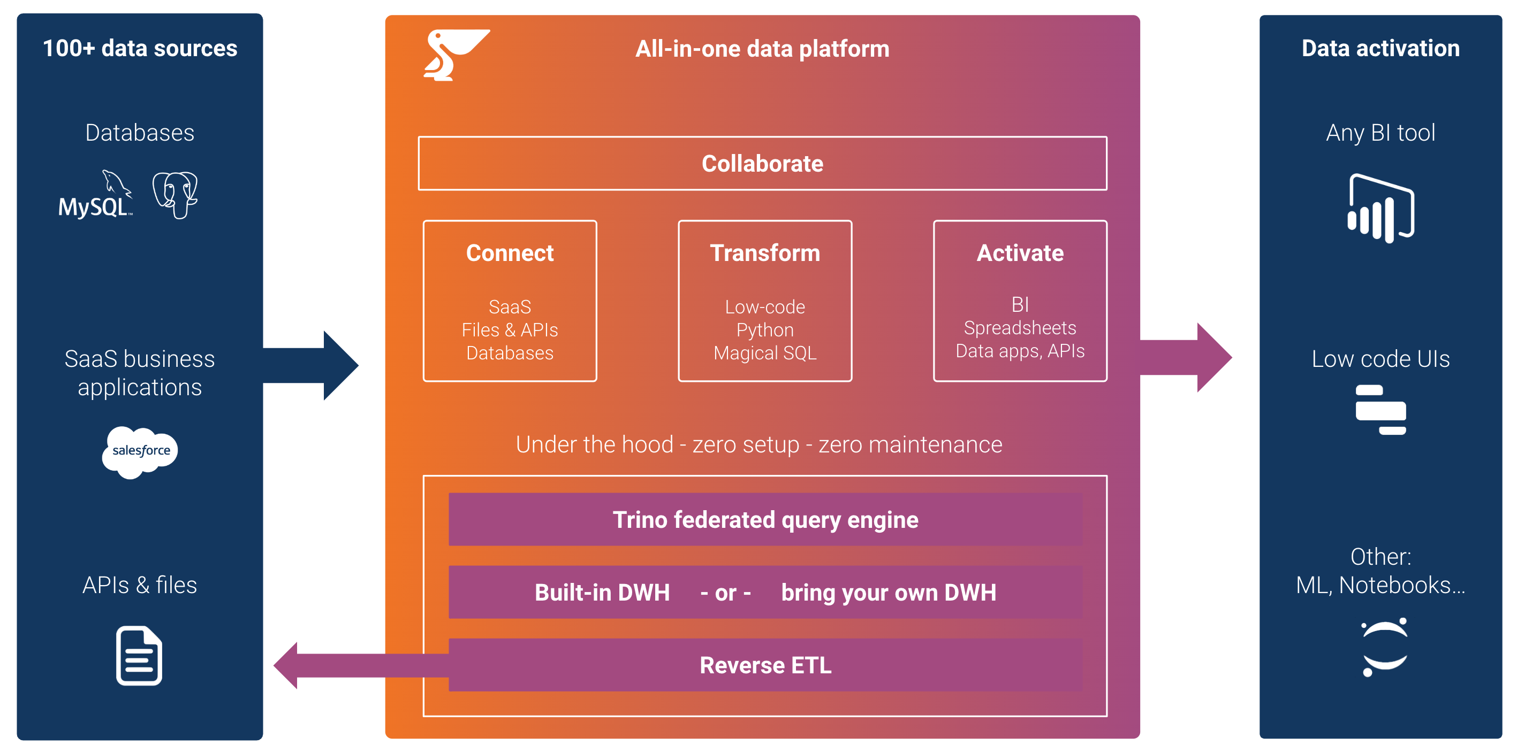Click the MySQL logo icon
This screenshot has height=753, width=1517.
click(x=97, y=203)
